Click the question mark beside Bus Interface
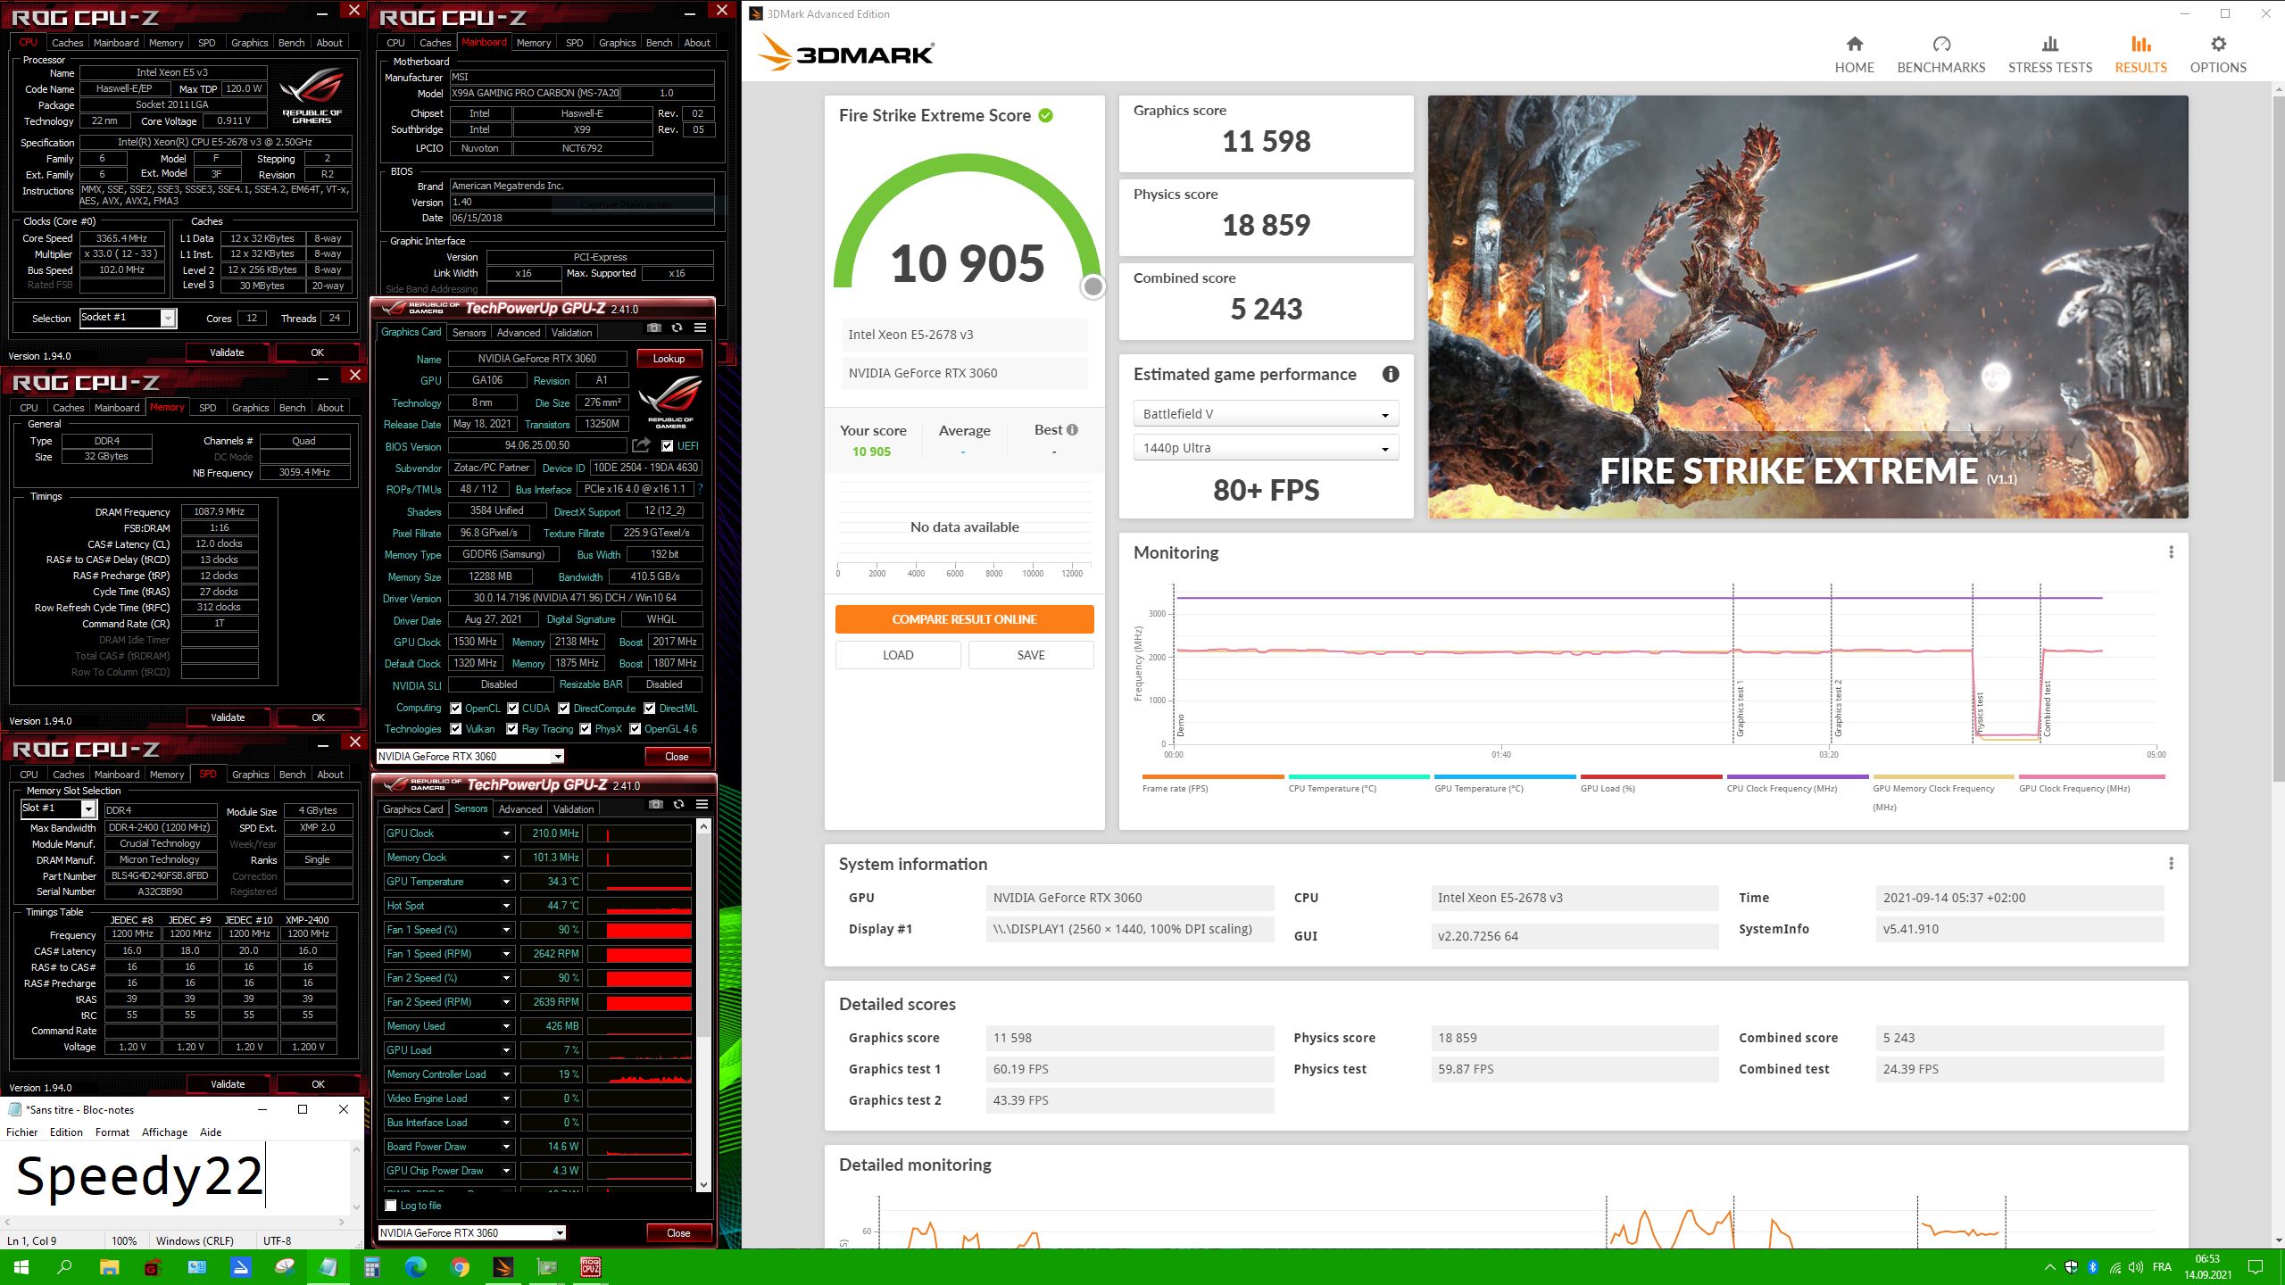Image resolution: width=2285 pixels, height=1285 pixels. [700, 489]
